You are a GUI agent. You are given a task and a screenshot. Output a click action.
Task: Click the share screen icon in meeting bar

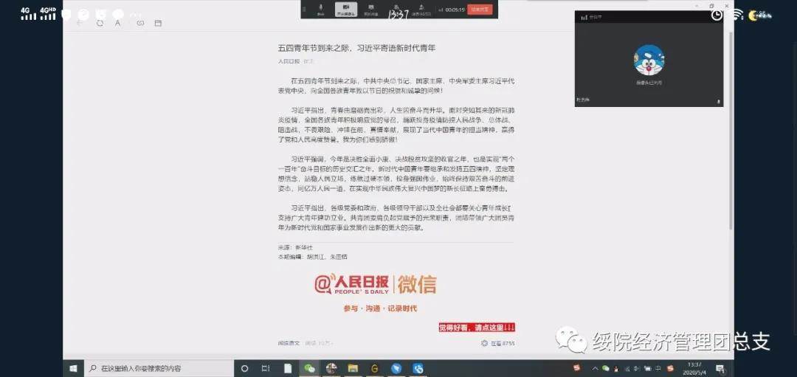coord(370,9)
